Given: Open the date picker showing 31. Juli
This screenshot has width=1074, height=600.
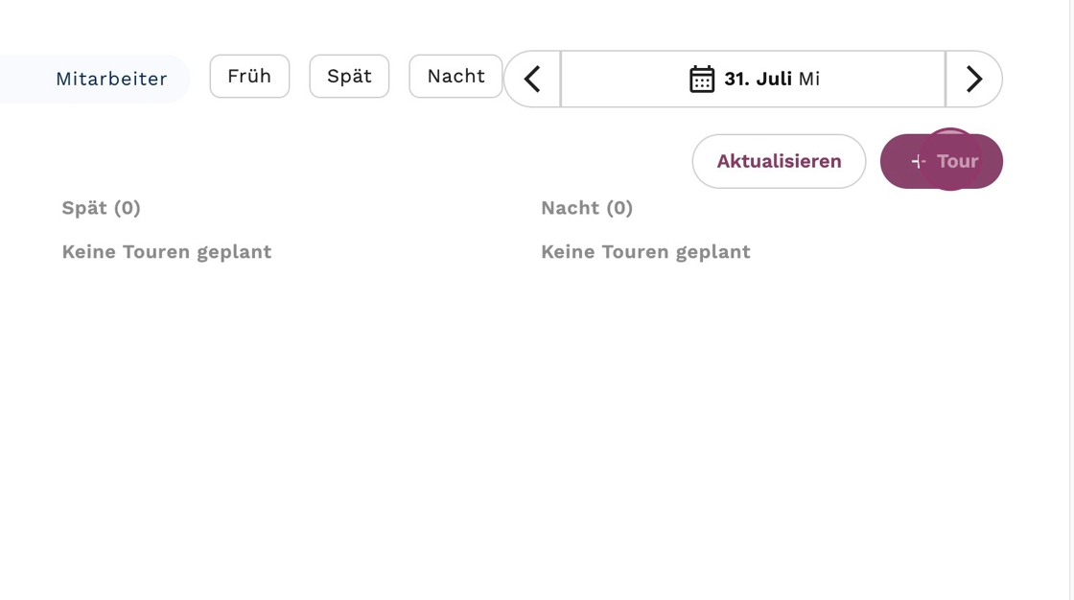Looking at the screenshot, I should pyautogui.click(x=754, y=79).
